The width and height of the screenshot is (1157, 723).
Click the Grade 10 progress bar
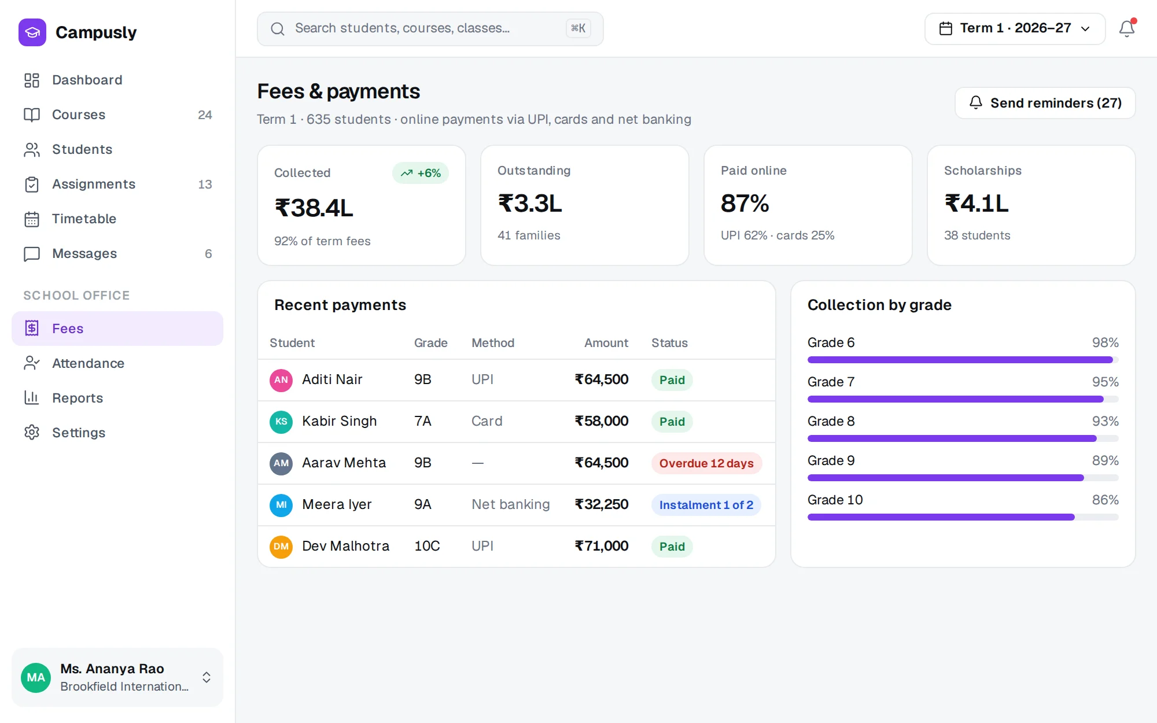click(963, 517)
